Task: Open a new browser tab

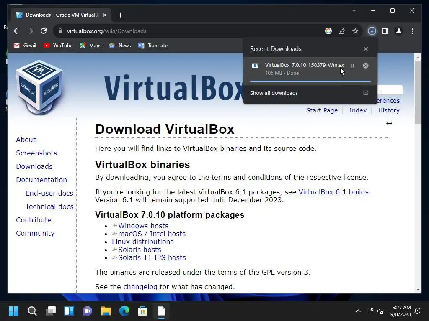Action: coord(121,15)
